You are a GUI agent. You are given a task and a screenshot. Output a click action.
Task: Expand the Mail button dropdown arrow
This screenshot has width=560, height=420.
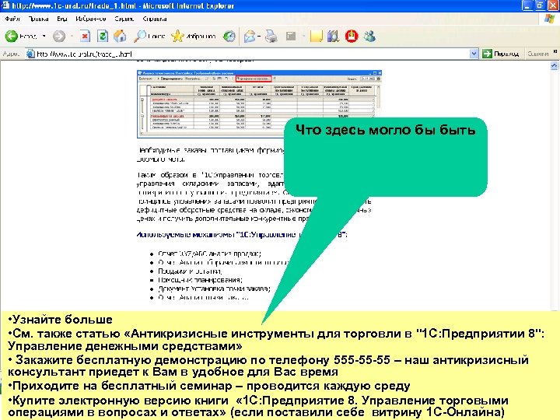click(x=259, y=36)
